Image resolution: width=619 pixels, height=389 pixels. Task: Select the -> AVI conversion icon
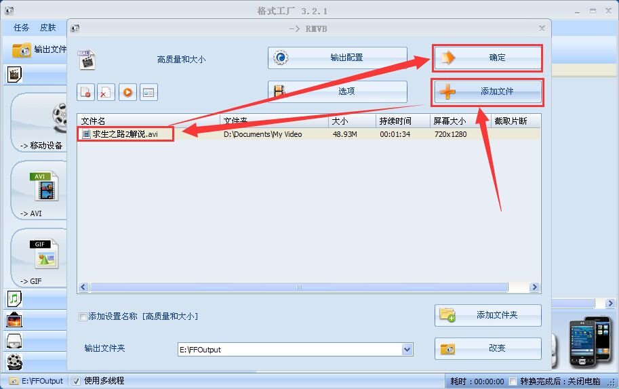39,190
